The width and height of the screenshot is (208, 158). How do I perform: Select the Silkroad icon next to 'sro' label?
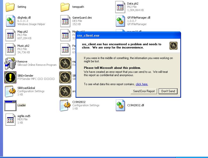tap(65, 91)
